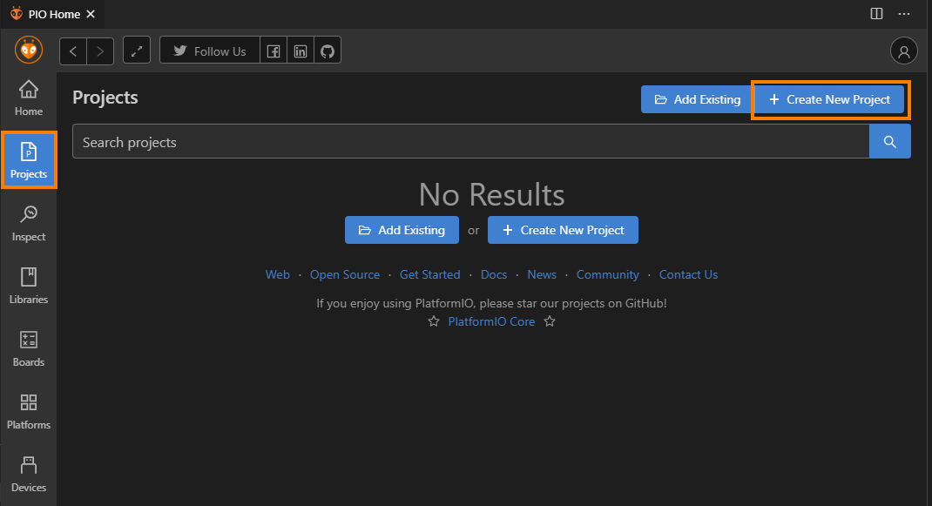The width and height of the screenshot is (932, 506).
Task: Open the user account profile icon
Action: click(903, 51)
